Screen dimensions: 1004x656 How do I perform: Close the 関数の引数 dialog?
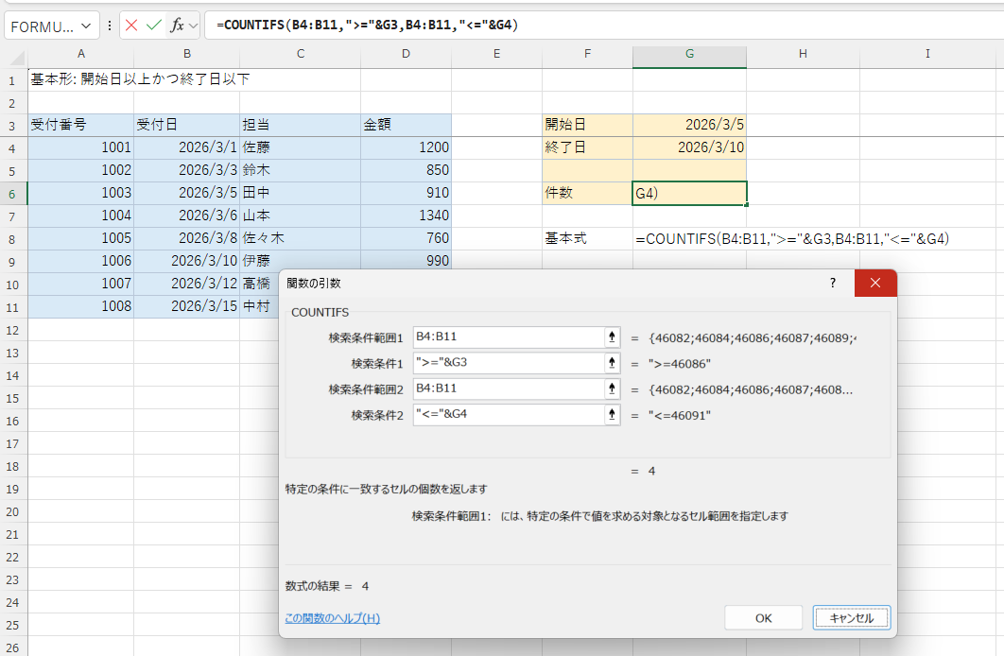pos(874,283)
